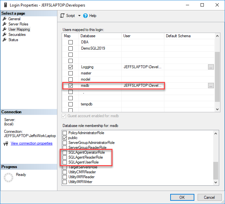This screenshot has width=225, height=204.
Task: Click the Script button label
Action: (x=70, y=16)
